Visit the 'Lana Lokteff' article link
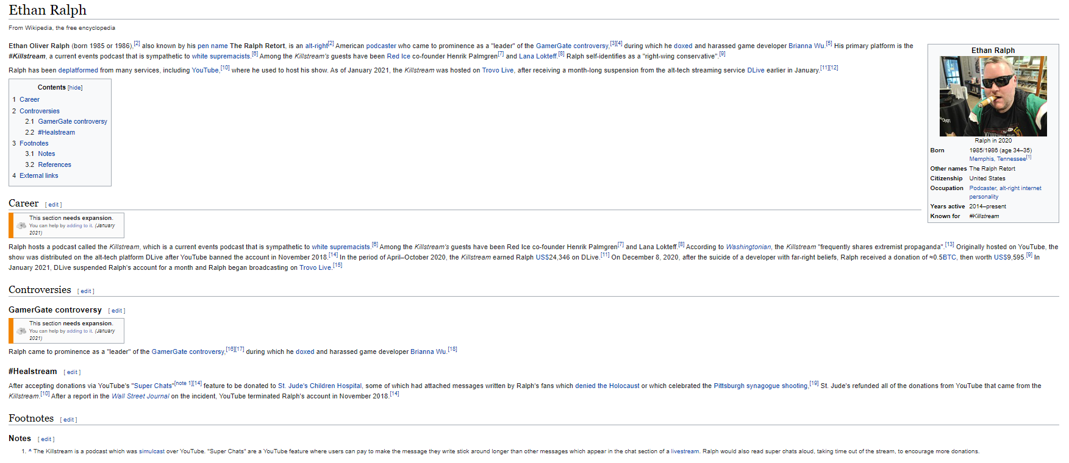Screen dimensions: 1069x463 coord(538,56)
